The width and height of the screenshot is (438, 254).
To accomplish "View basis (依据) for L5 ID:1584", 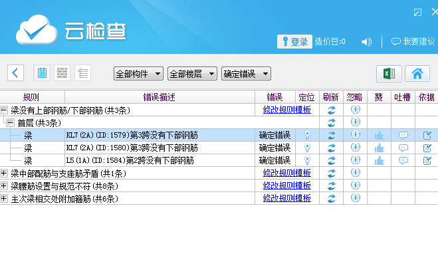I will click(x=427, y=161).
